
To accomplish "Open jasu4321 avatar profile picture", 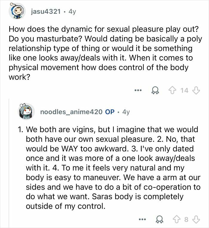I will [17, 11].
